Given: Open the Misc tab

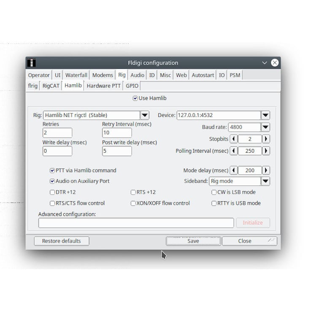Looking at the screenshot, I should click(165, 75).
